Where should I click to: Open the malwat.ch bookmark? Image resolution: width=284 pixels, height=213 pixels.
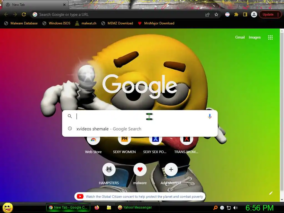pos(86,23)
